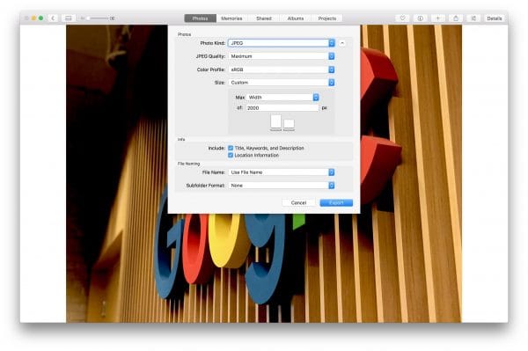The width and height of the screenshot is (528, 351).
Task: Open the Memories tab
Action: click(x=231, y=18)
